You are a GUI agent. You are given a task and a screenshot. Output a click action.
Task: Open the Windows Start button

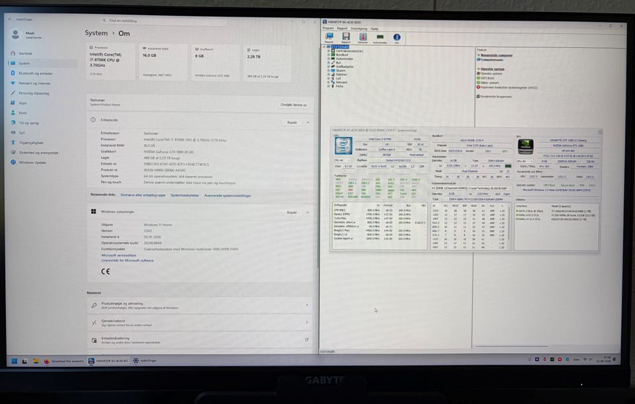(14, 360)
